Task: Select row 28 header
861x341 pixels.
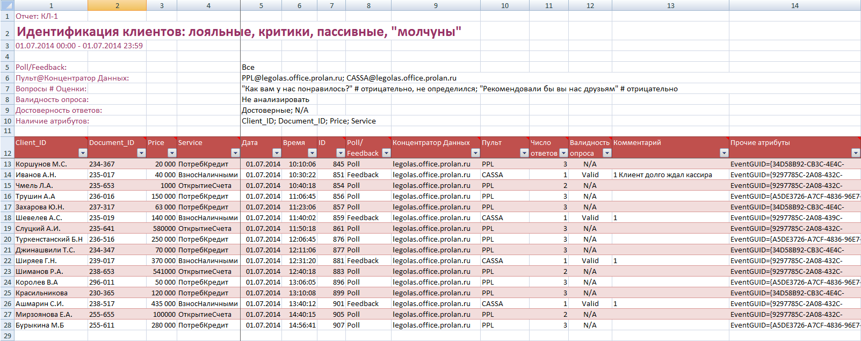Action: pyautogui.click(x=7, y=325)
